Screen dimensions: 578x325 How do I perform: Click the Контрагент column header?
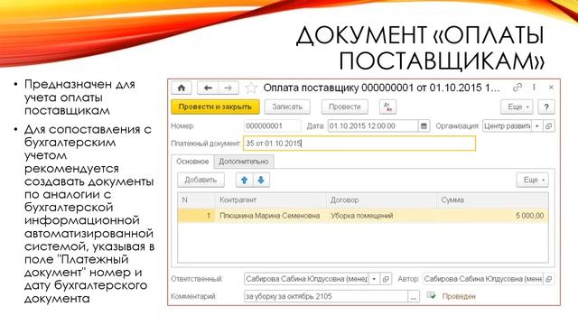pyautogui.click(x=271, y=200)
